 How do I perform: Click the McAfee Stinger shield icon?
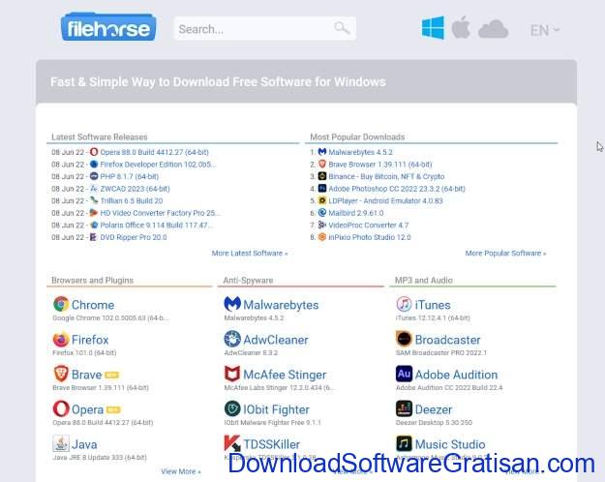pyautogui.click(x=232, y=374)
